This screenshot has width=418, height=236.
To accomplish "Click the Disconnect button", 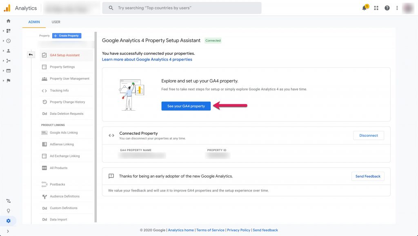I will click(x=369, y=136).
